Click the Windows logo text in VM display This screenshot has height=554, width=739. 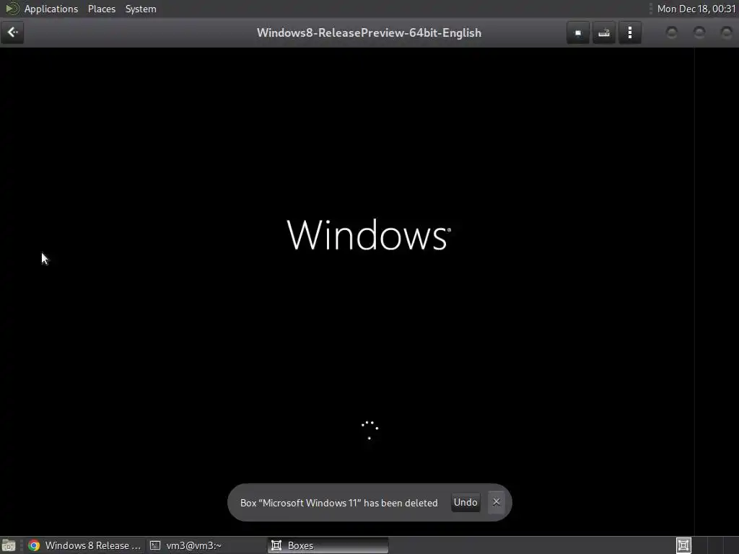369,234
